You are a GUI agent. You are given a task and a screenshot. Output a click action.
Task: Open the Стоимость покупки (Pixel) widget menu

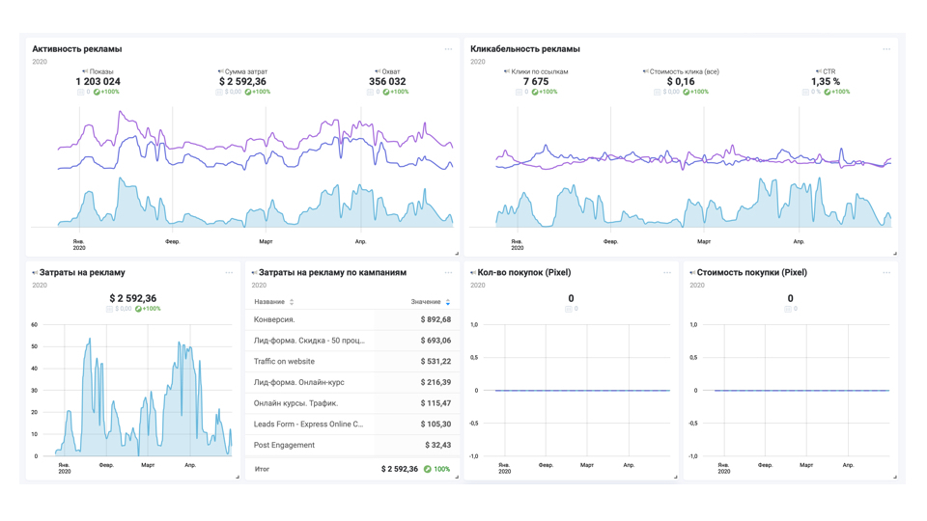[x=886, y=273]
